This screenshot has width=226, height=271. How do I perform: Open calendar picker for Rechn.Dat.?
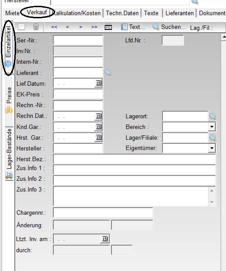[x=98, y=116]
